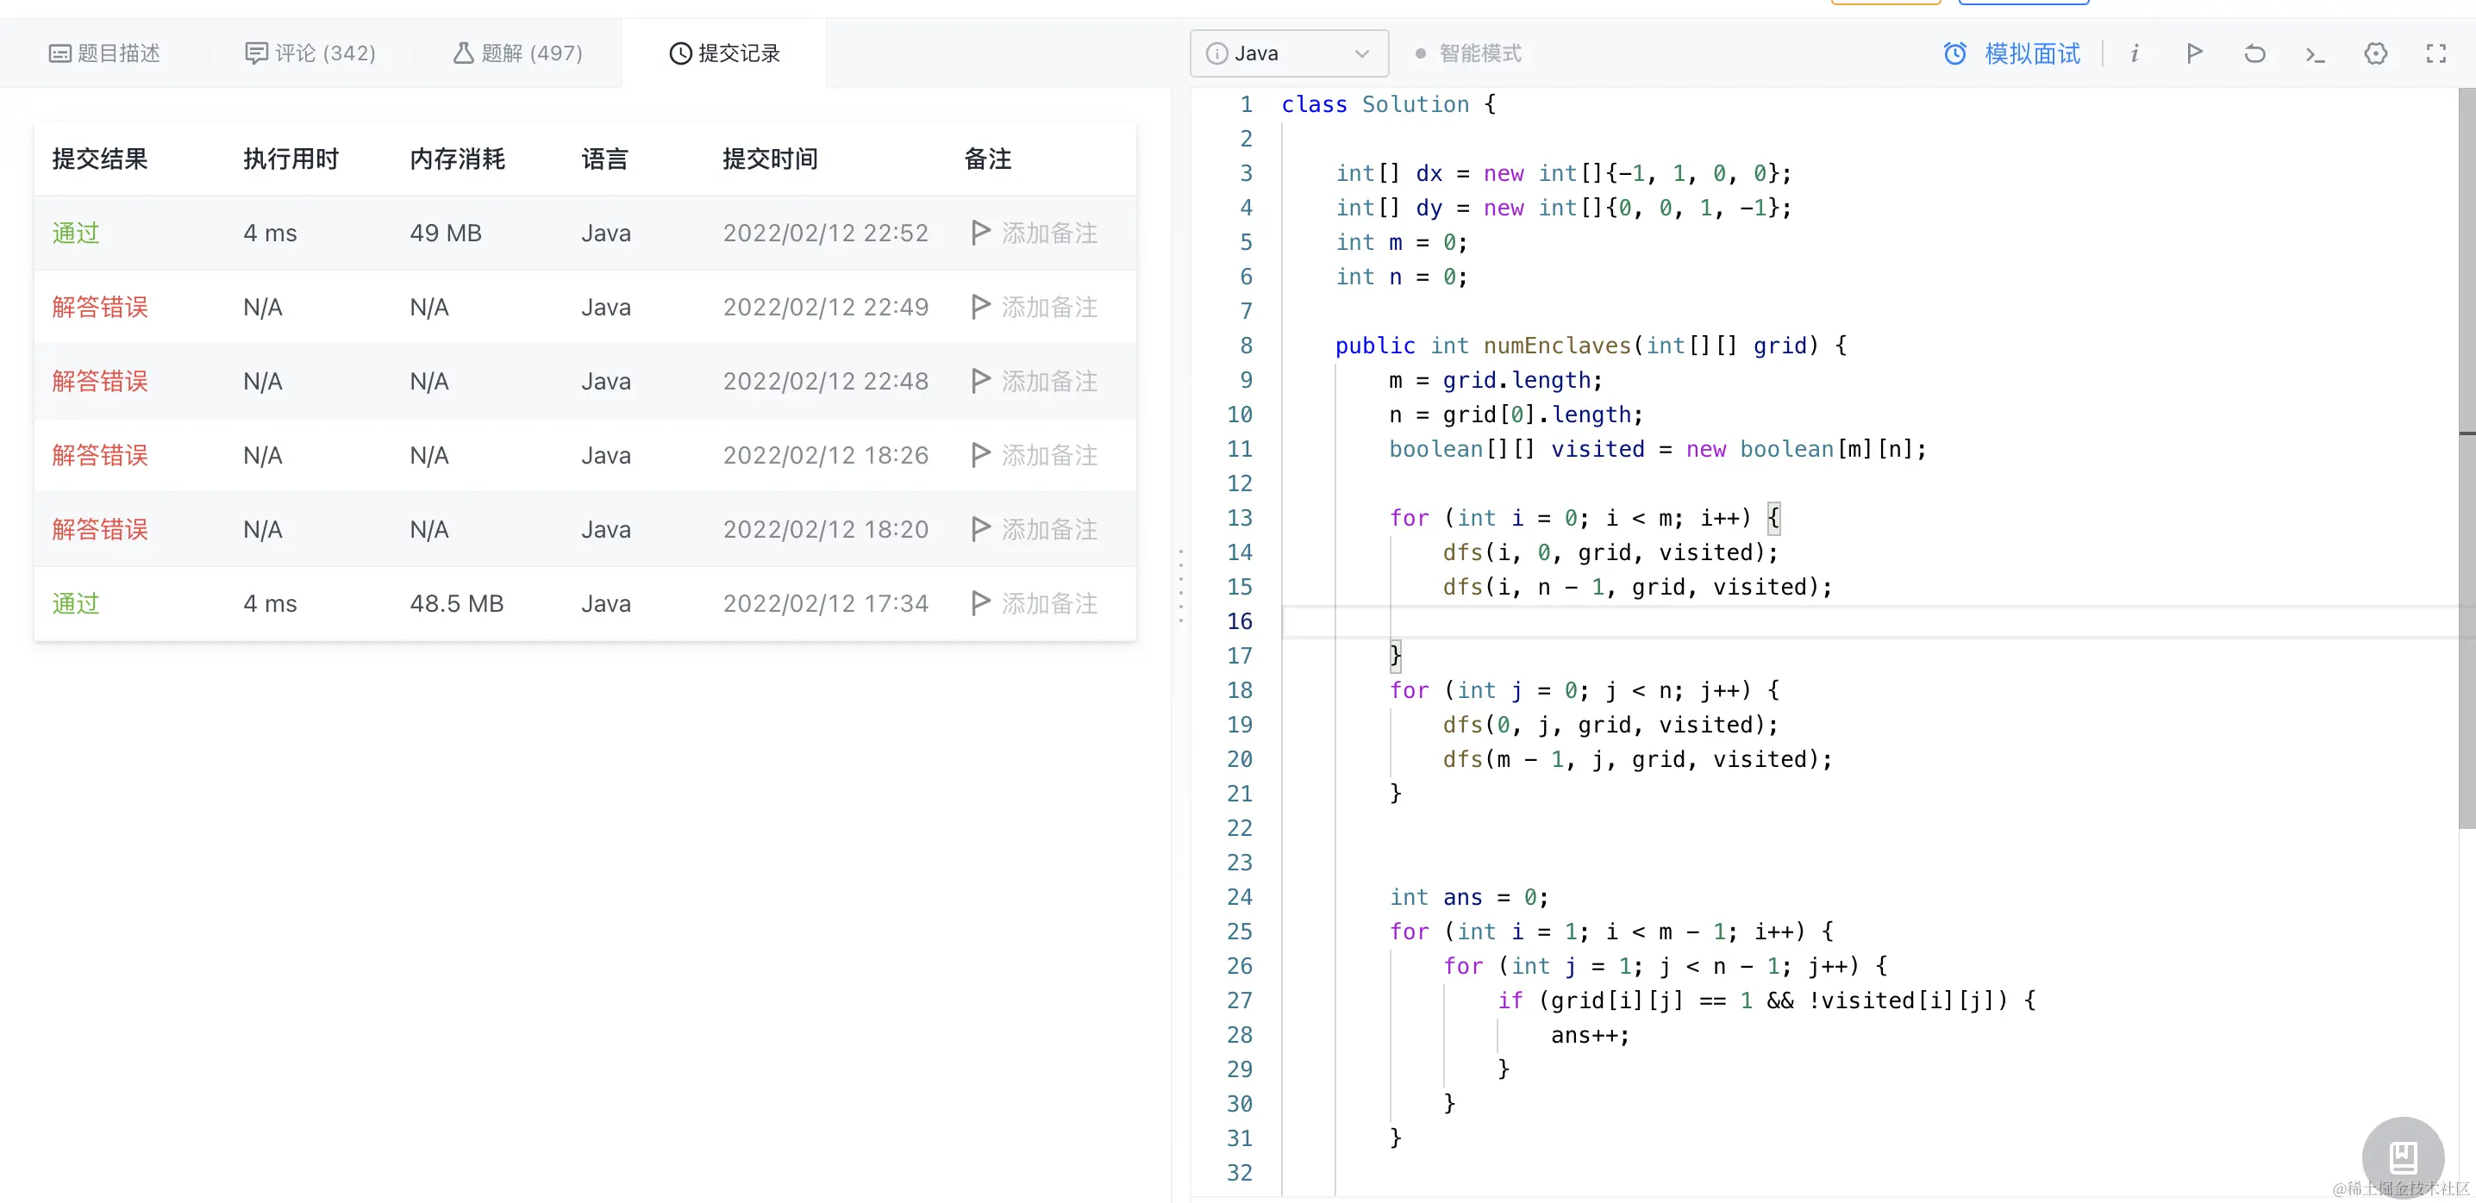The width and height of the screenshot is (2476, 1203).
Task: Open the console terminal icon
Action: click(x=2315, y=53)
